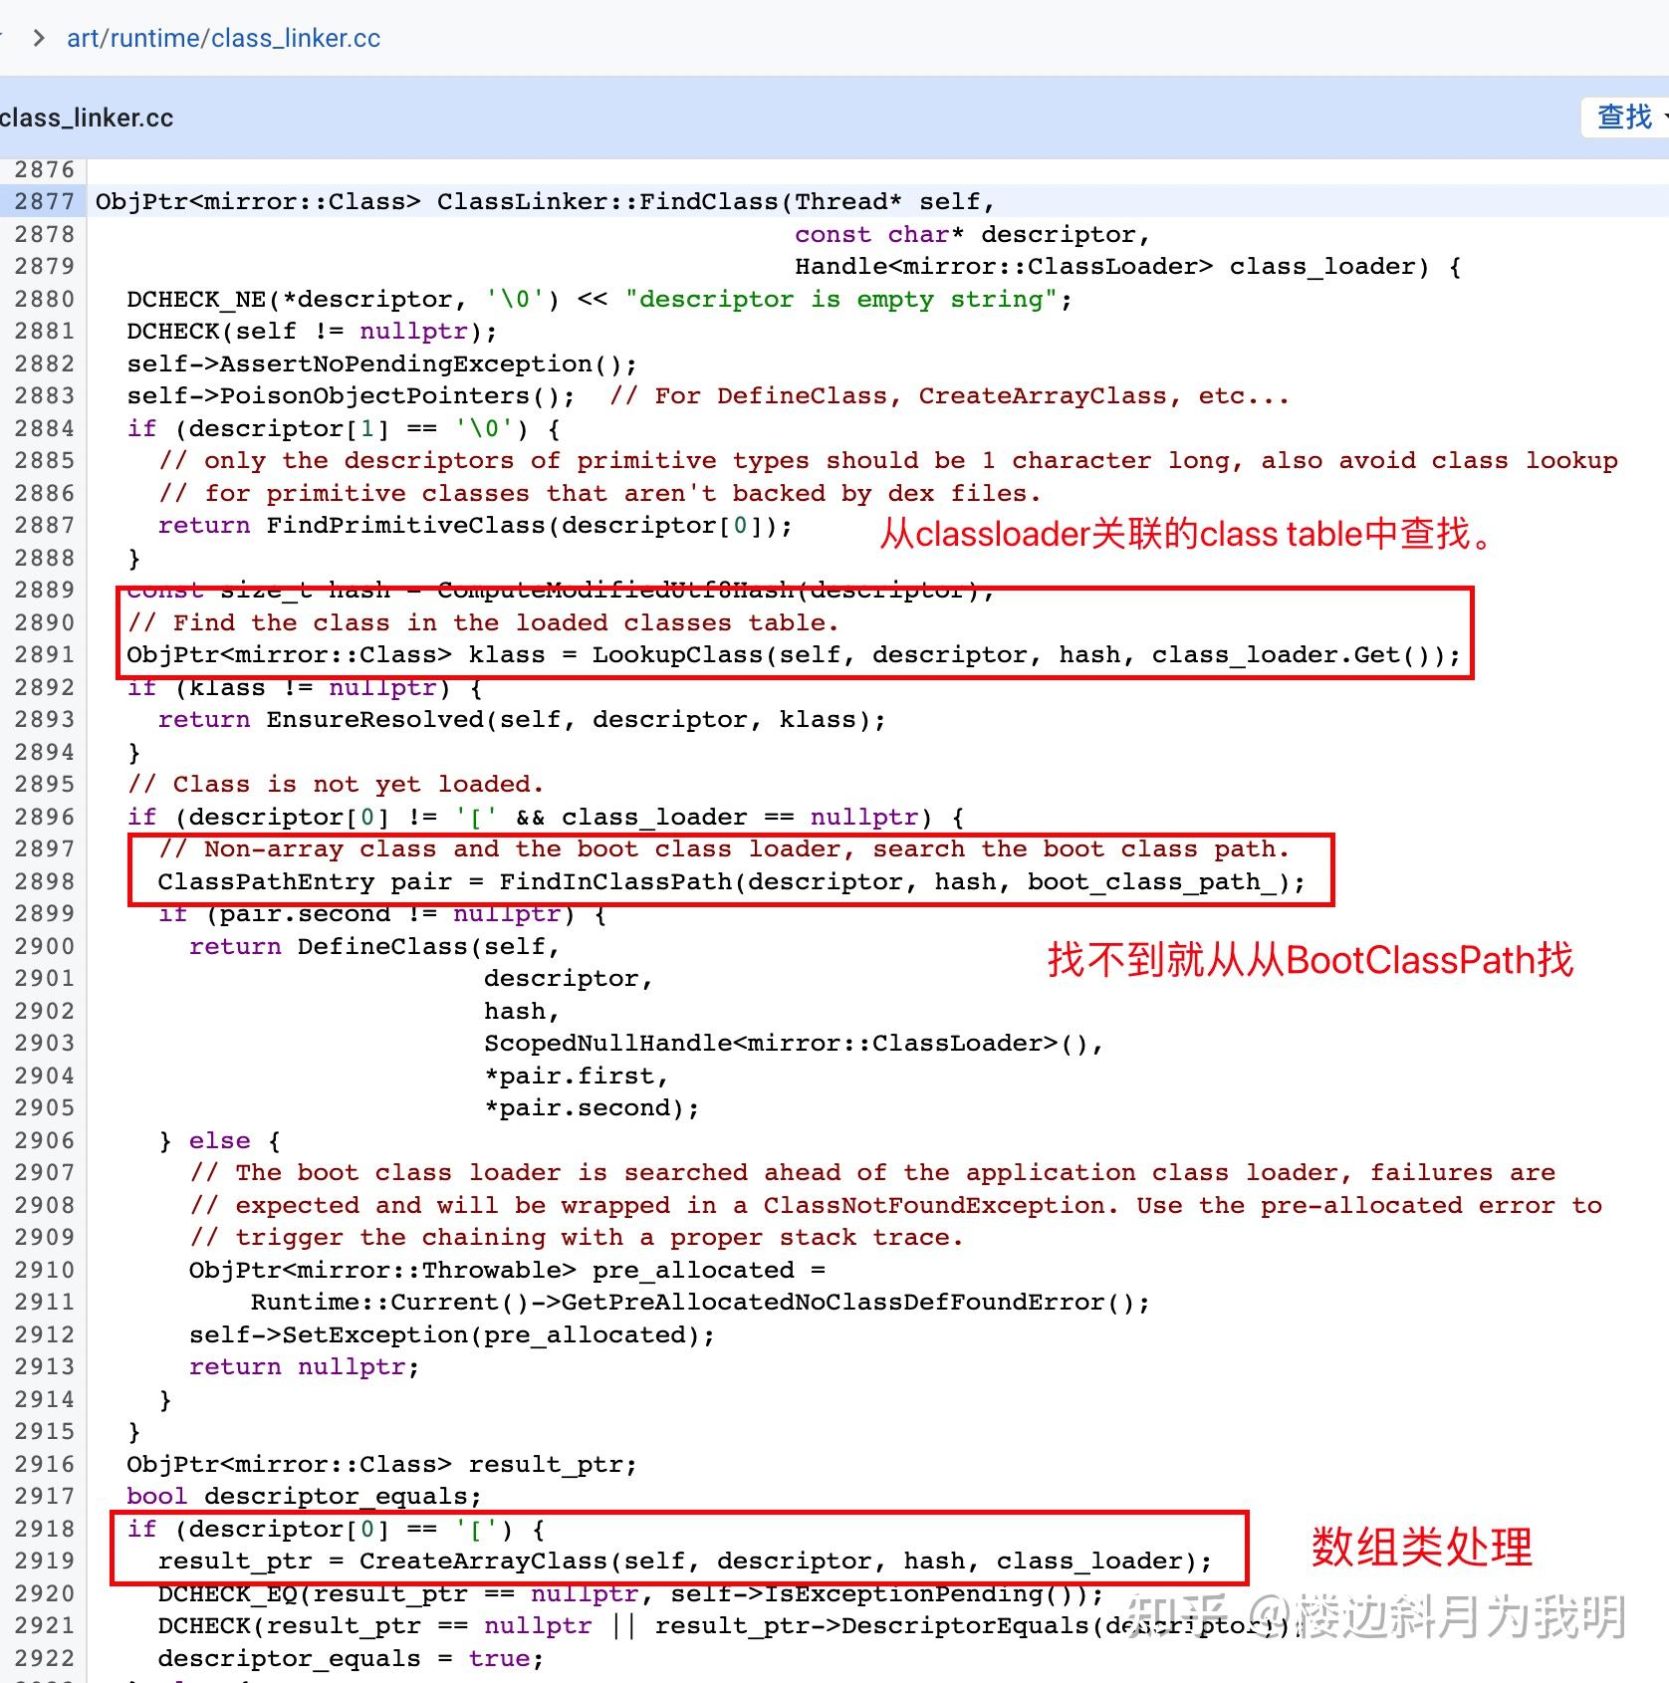Select line number 2891 in the gutter
This screenshot has width=1669, height=1683.
(x=44, y=654)
